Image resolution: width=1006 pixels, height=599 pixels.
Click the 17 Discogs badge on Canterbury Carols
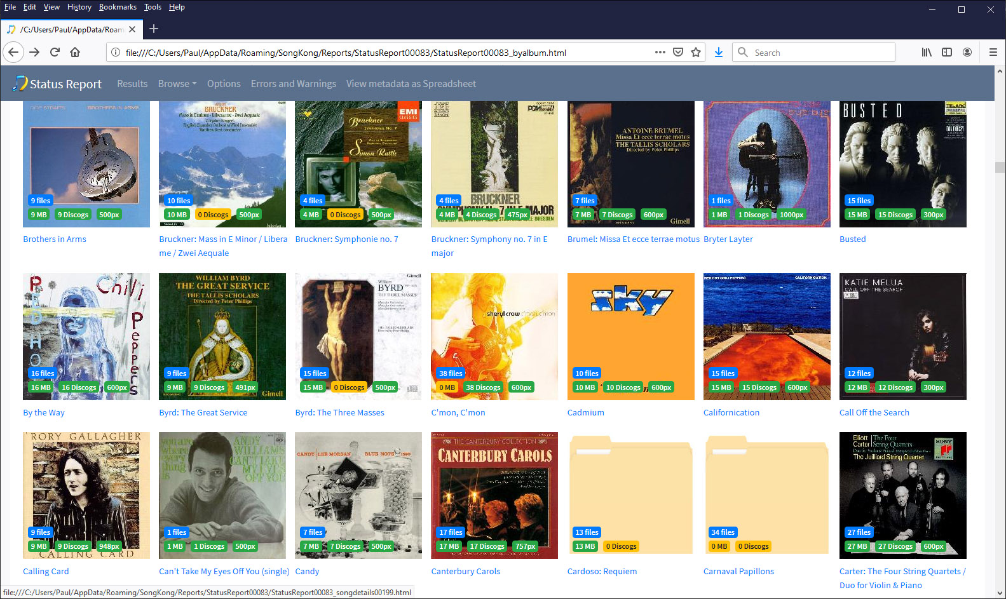(x=487, y=546)
